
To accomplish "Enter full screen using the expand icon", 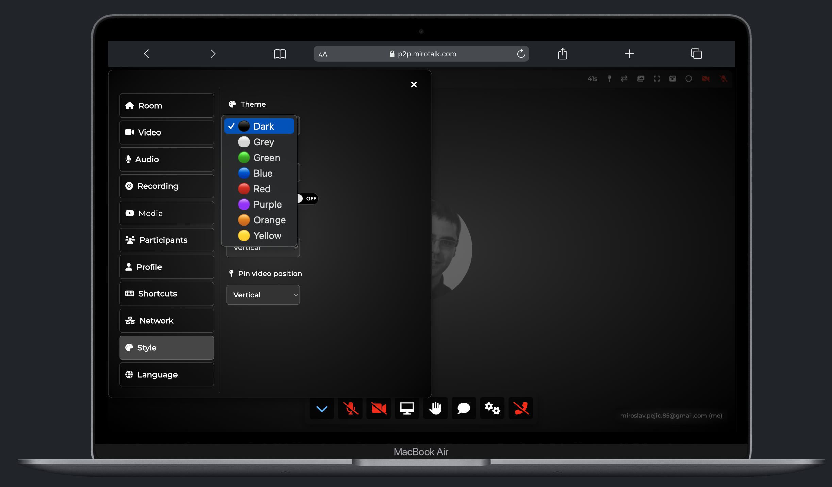I will click(656, 78).
